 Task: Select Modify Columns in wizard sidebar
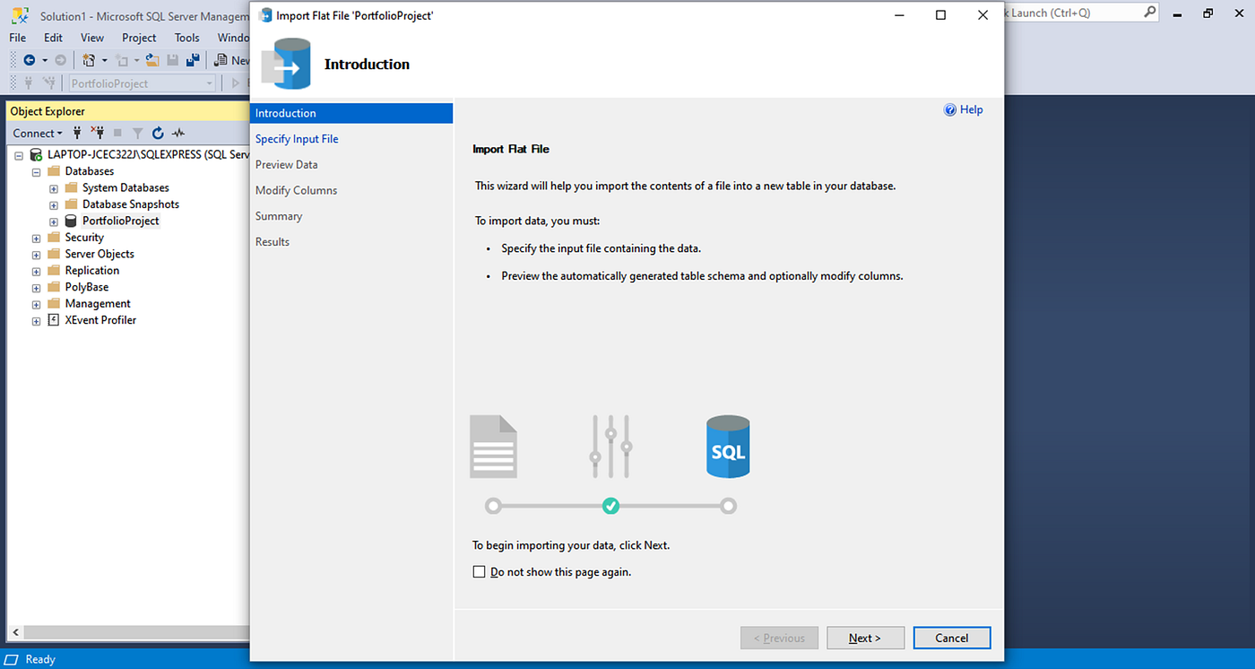coord(297,190)
